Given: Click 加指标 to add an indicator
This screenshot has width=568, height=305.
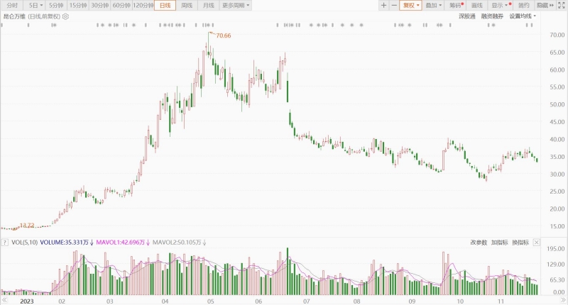Looking at the screenshot, I should pos(500,243).
